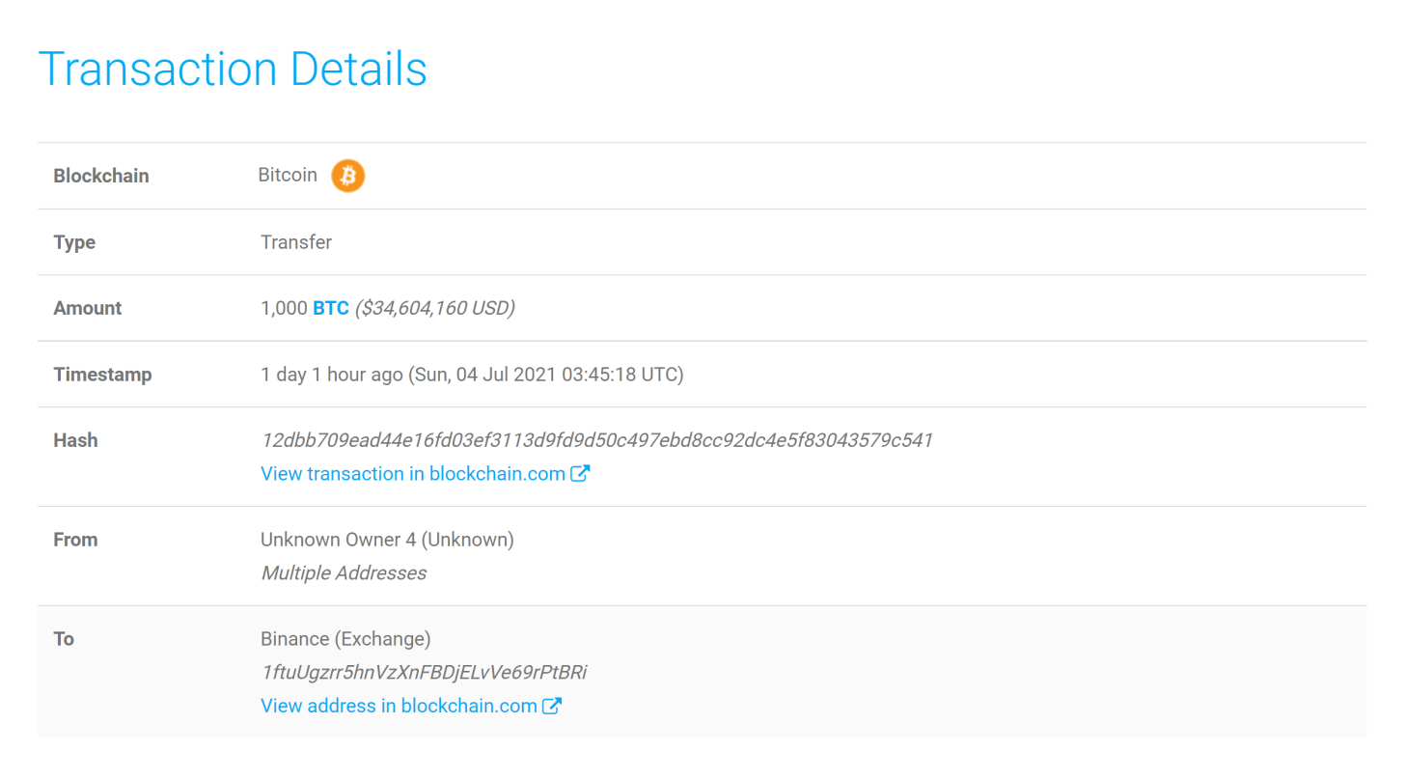Click the orange Bitcoin logo icon

[x=348, y=176]
